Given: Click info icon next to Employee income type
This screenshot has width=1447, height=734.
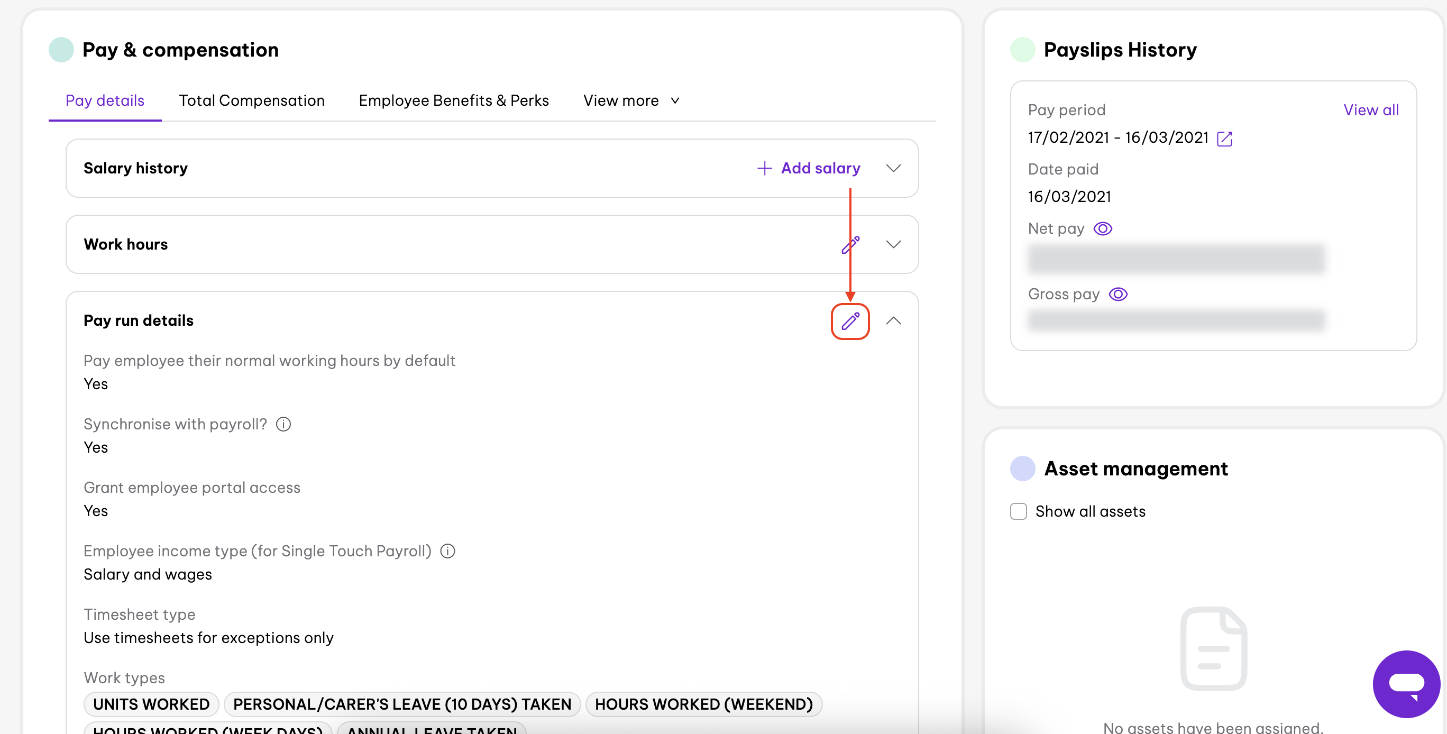Looking at the screenshot, I should point(447,551).
